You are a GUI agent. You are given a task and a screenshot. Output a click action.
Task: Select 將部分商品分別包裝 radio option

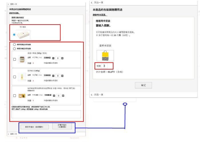tap(14, 49)
